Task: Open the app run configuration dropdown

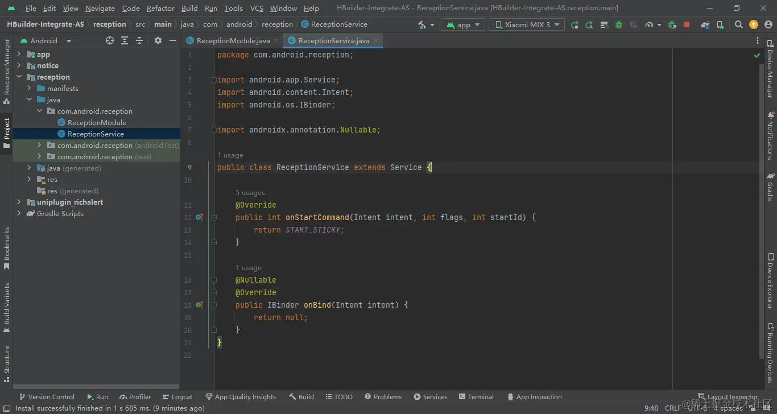Action: click(x=463, y=24)
